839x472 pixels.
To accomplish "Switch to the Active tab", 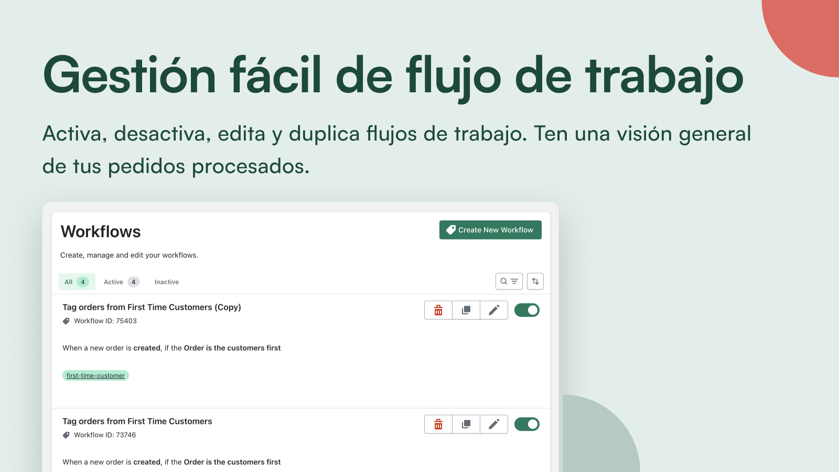I will [x=122, y=282].
